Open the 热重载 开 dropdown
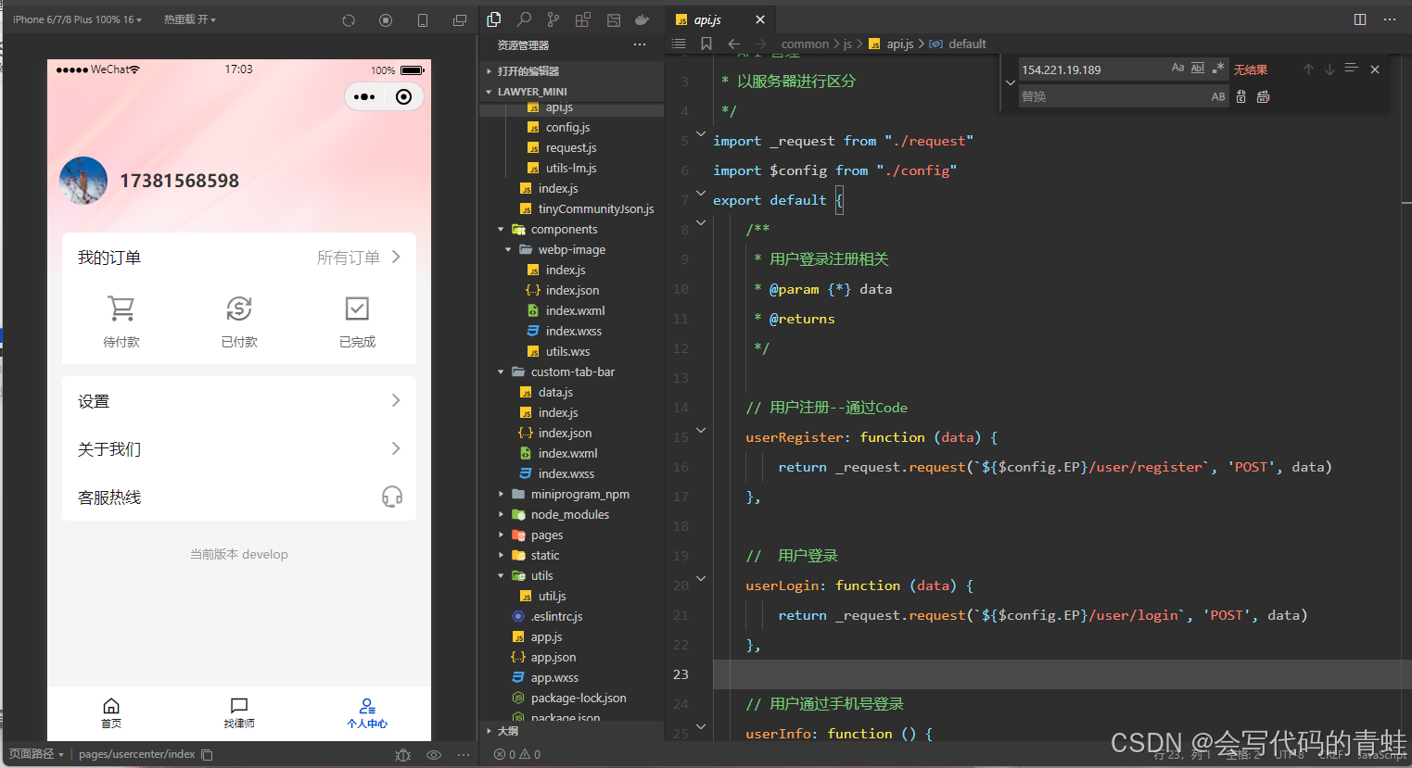 coord(190,19)
